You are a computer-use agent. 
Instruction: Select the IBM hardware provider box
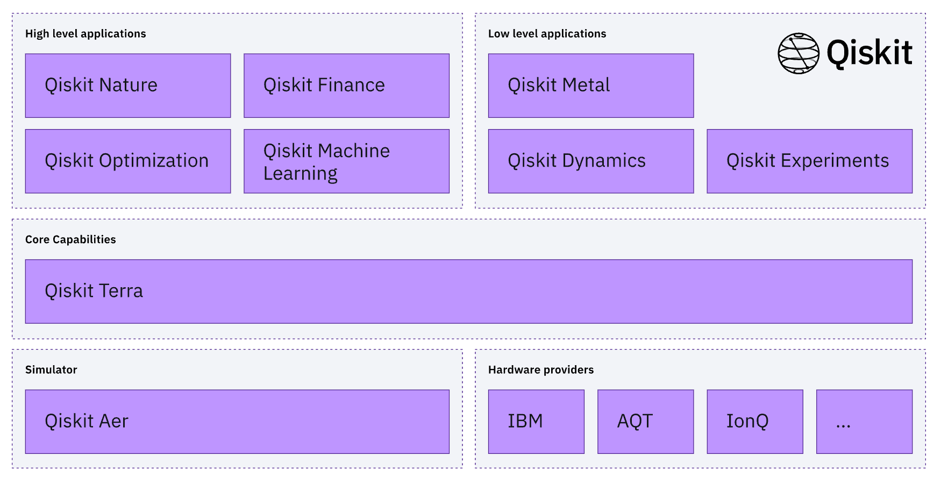pyautogui.click(x=536, y=422)
